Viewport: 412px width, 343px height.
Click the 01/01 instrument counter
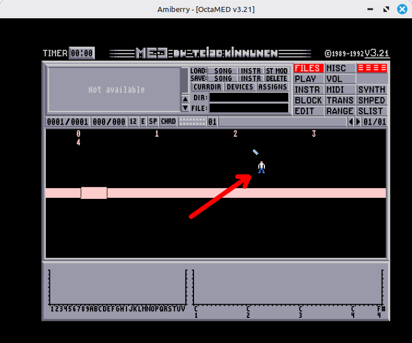[x=375, y=122]
